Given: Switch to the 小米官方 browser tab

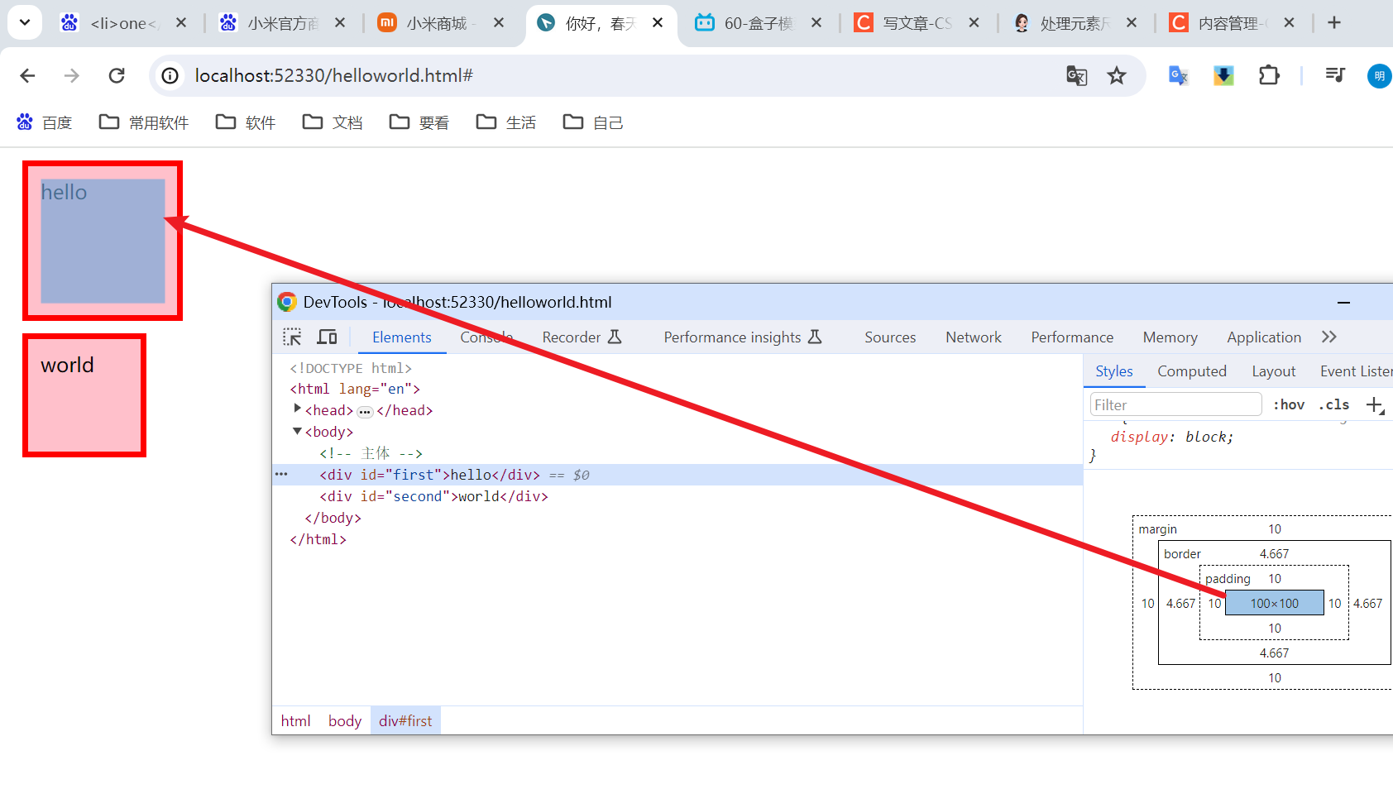Looking at the screenshot, I should click(283, 23).
